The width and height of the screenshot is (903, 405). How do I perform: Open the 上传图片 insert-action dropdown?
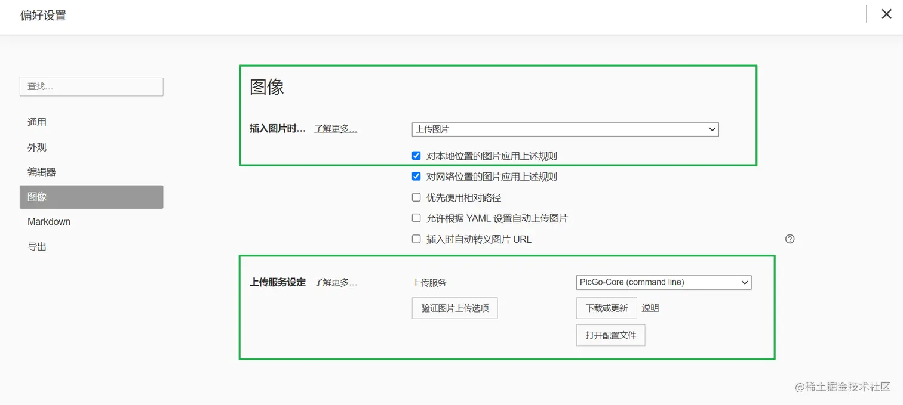[x=565, y=129]
